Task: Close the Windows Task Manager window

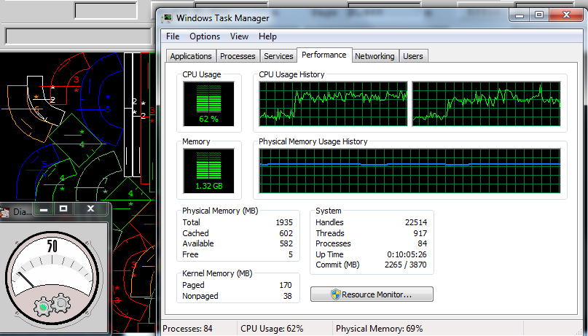Action: click(x=566, y=15)
